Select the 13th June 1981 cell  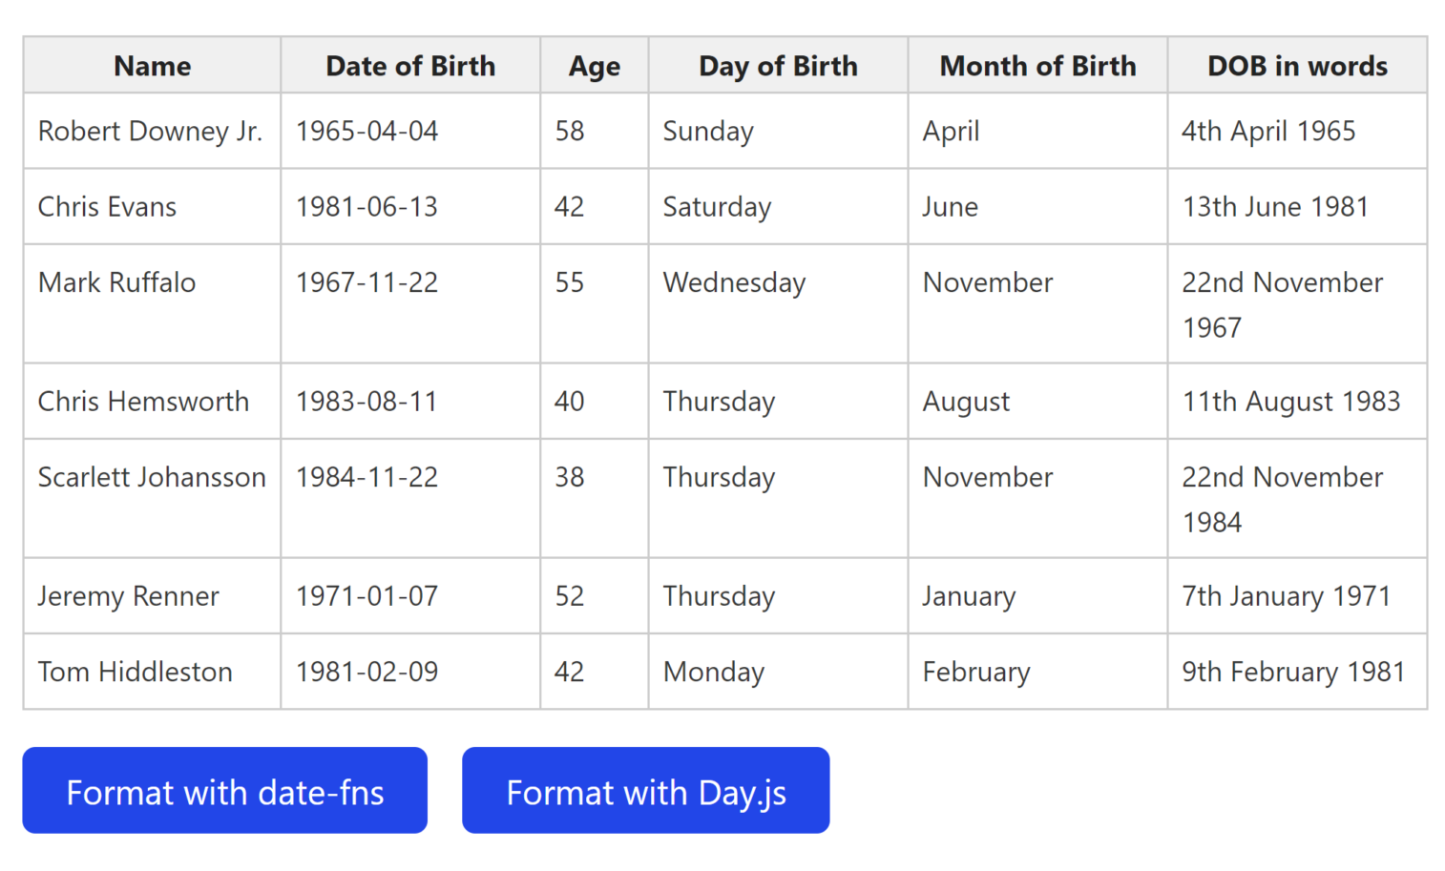tap(1297, 206)
